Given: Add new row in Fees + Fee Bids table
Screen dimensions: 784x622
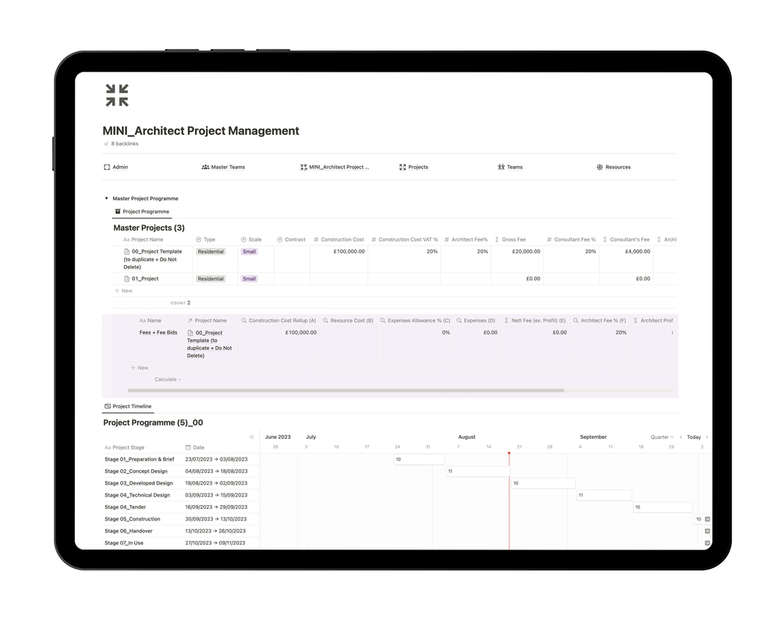Looking at the screenshot, I should (x=140, y=368).
